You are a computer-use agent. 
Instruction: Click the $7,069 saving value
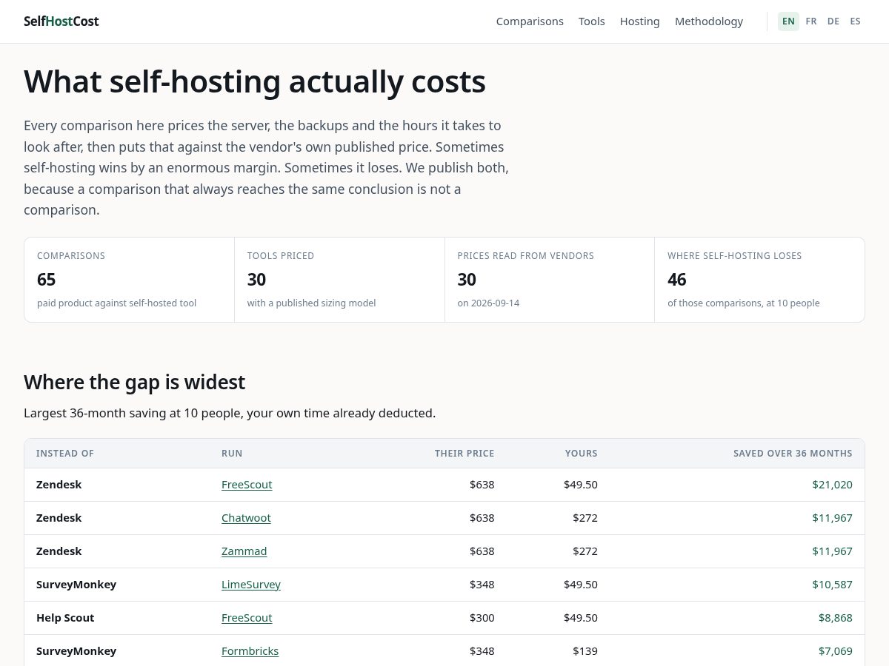tap(836, 651)
